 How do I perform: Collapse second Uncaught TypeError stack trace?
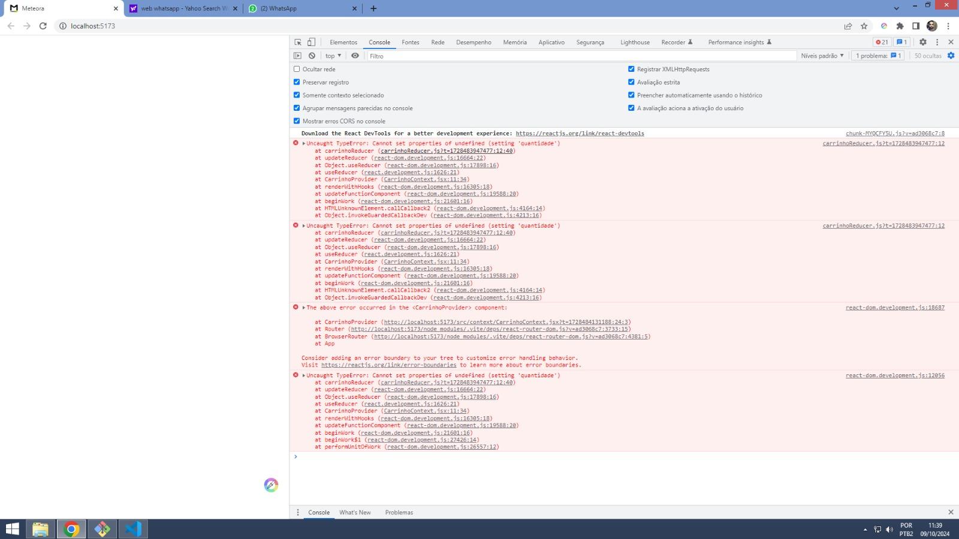[x=304, y=226]
